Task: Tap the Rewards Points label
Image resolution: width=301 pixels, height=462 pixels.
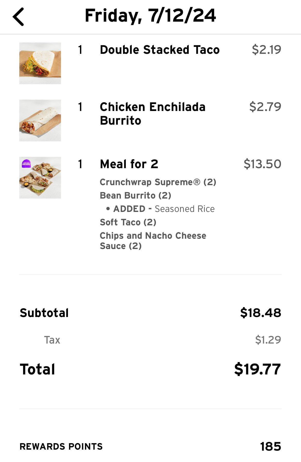Action: 61,446
